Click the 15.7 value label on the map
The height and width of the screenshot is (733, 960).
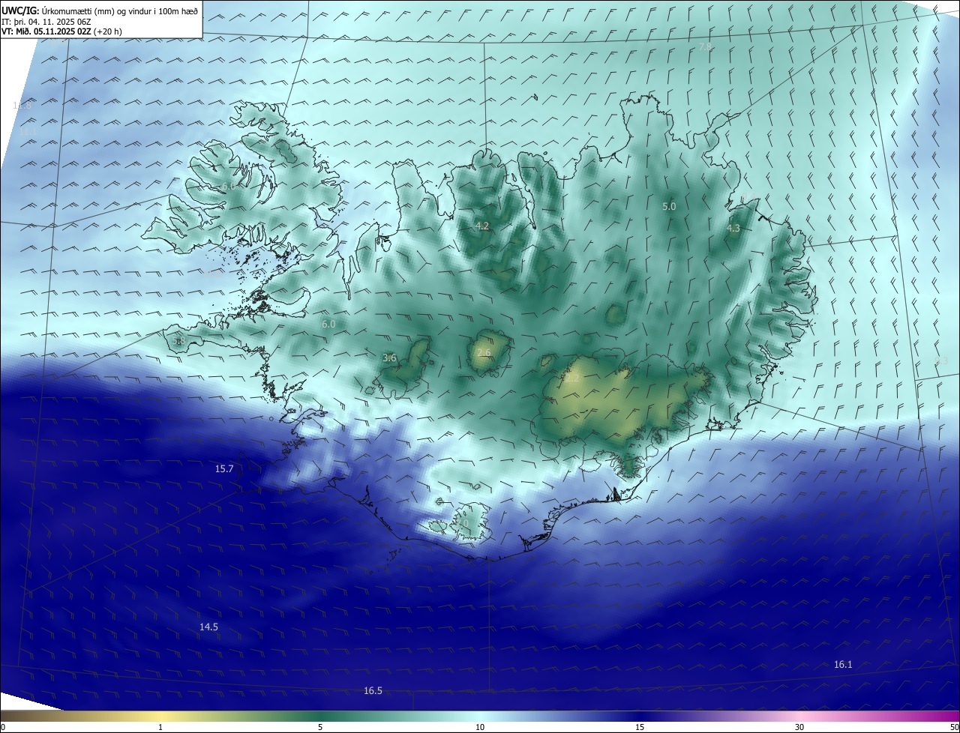[x=224, y=468]
